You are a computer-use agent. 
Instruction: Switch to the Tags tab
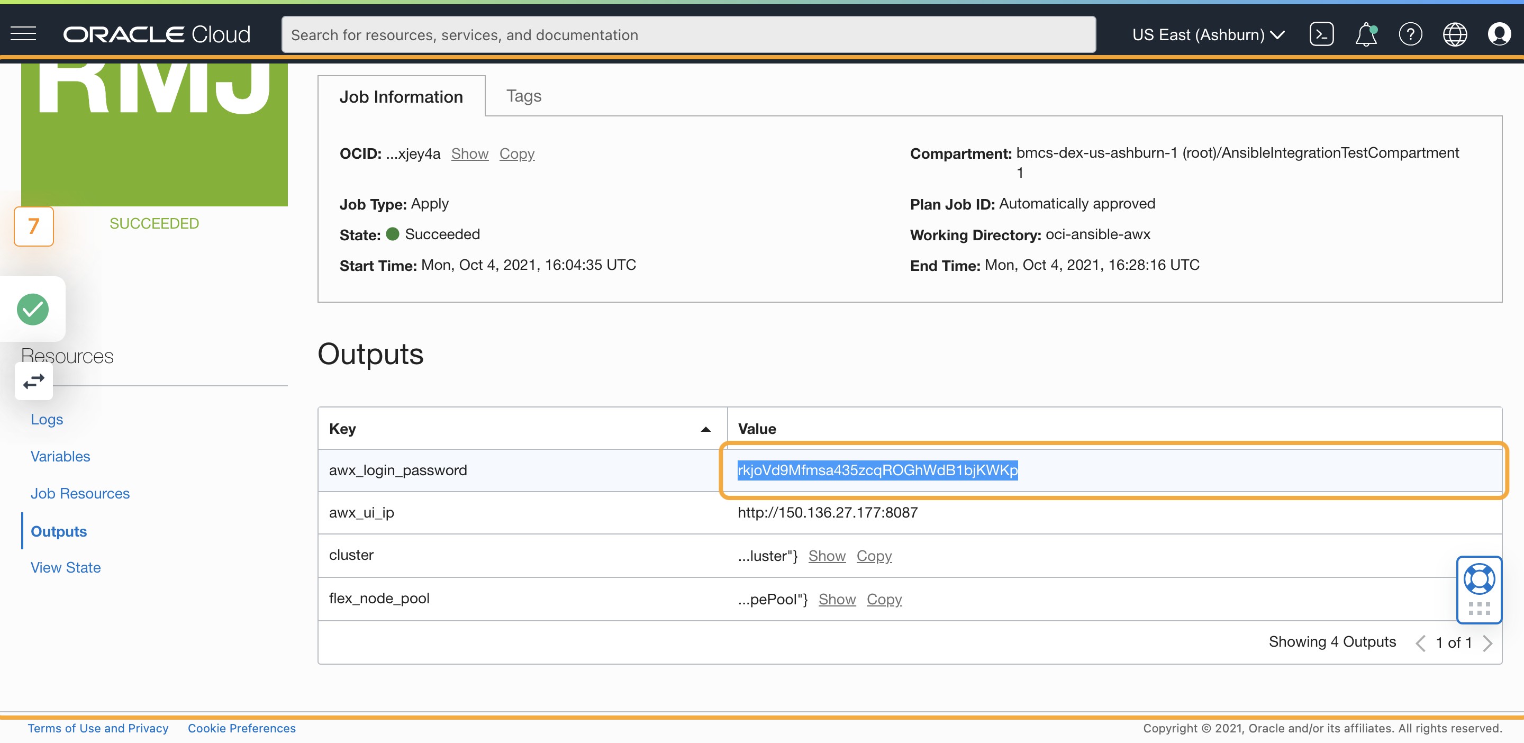click(523, 95)
